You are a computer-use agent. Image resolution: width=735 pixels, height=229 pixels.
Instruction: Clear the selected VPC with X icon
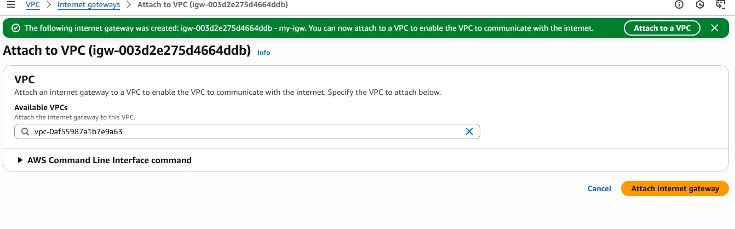point(469,131)
